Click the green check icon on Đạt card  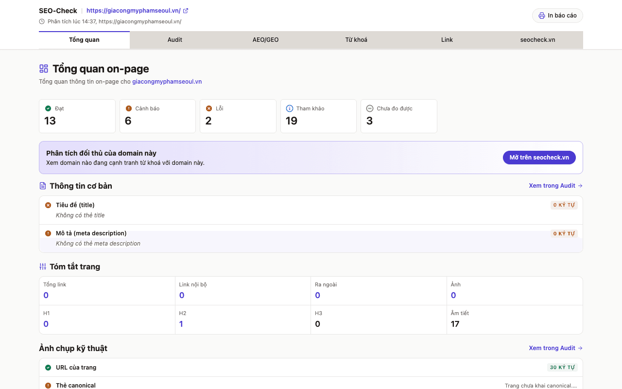click(x=48, y=108)
